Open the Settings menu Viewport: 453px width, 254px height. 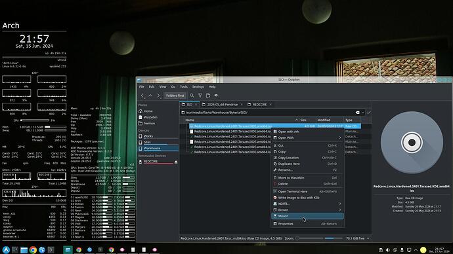coord(198,86)
